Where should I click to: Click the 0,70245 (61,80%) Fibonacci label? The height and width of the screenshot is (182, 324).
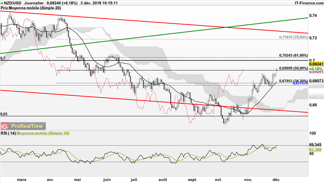coord(294,55)
